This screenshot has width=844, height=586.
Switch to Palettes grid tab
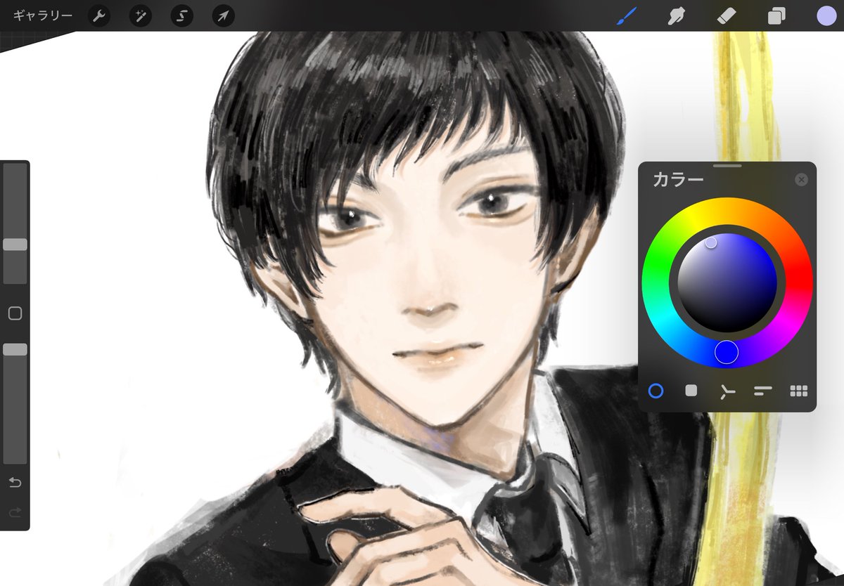[798, 391]
